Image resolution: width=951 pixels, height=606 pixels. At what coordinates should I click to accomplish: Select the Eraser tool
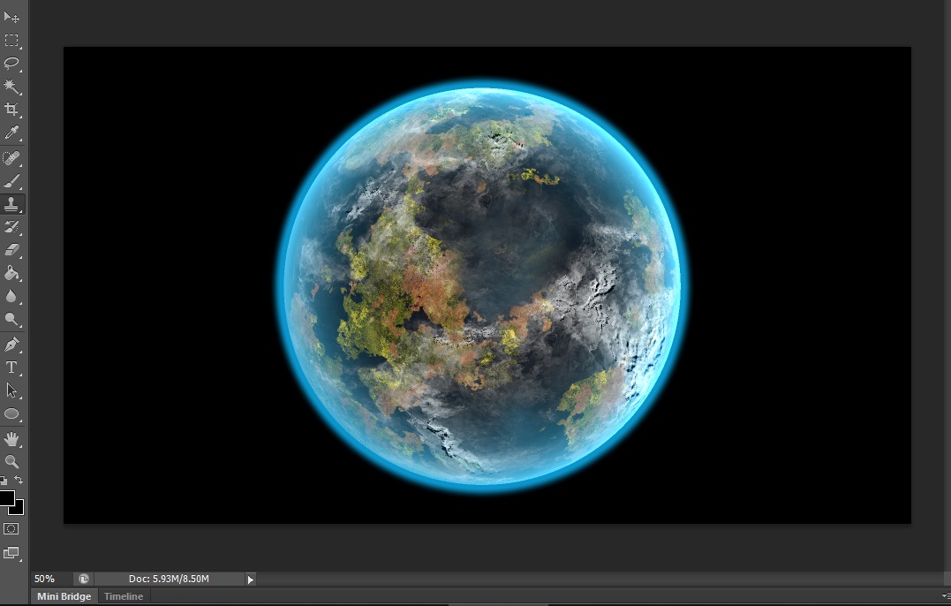[x=11, y=250]
